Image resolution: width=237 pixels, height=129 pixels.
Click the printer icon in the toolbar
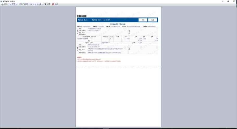[x=2, y=4]
